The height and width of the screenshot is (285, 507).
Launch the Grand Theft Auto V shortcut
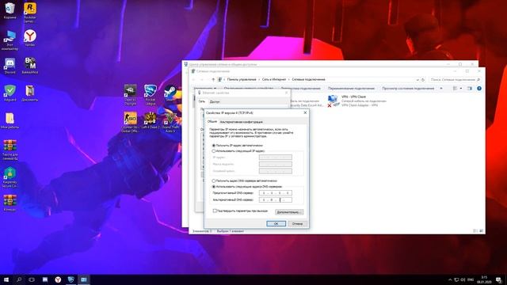point(170,121)
